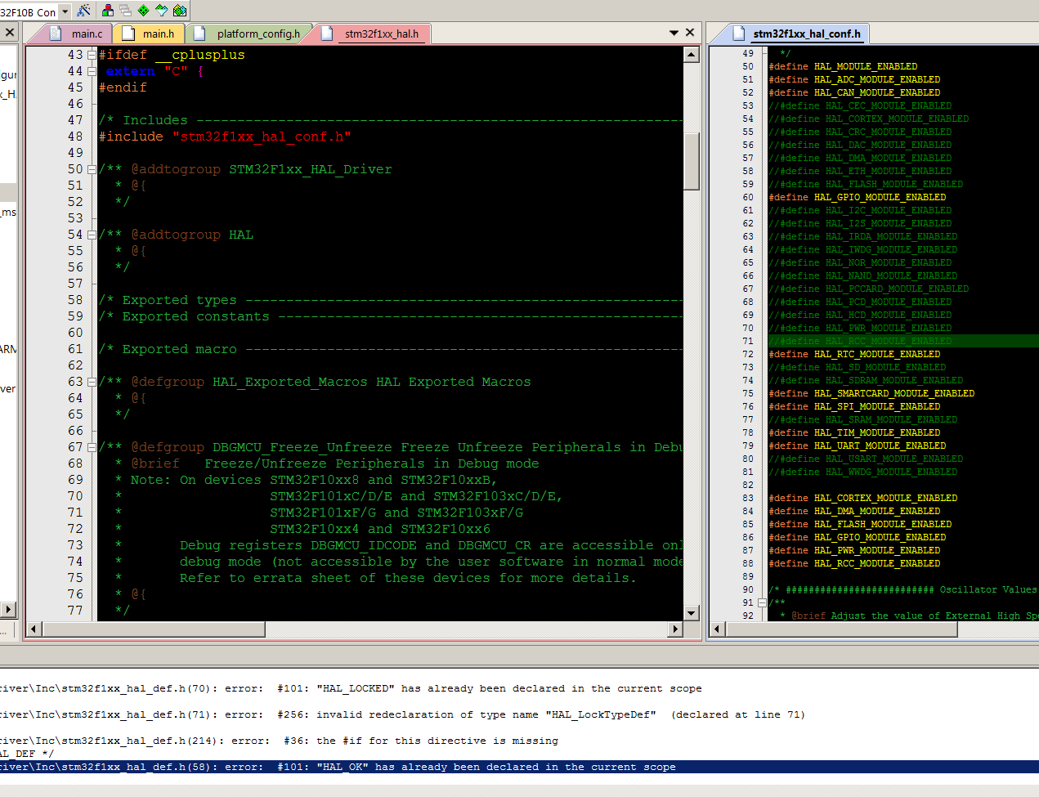The image size is (1039, 797).
Task: Click line 51 HAL_ADC_MODULE_ENABLED define
Action: (x=854, y=79)
